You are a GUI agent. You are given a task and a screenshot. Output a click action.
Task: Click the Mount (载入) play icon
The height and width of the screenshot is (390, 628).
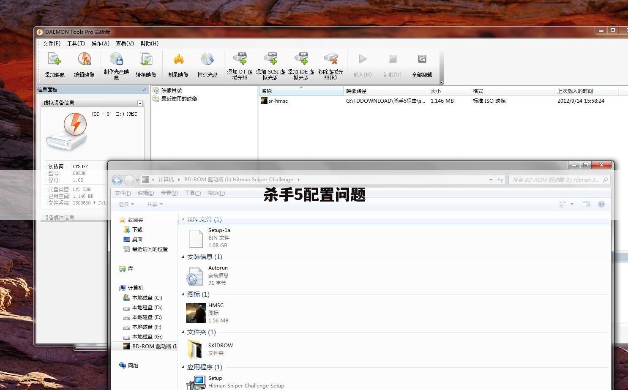(x=363, y=59)
